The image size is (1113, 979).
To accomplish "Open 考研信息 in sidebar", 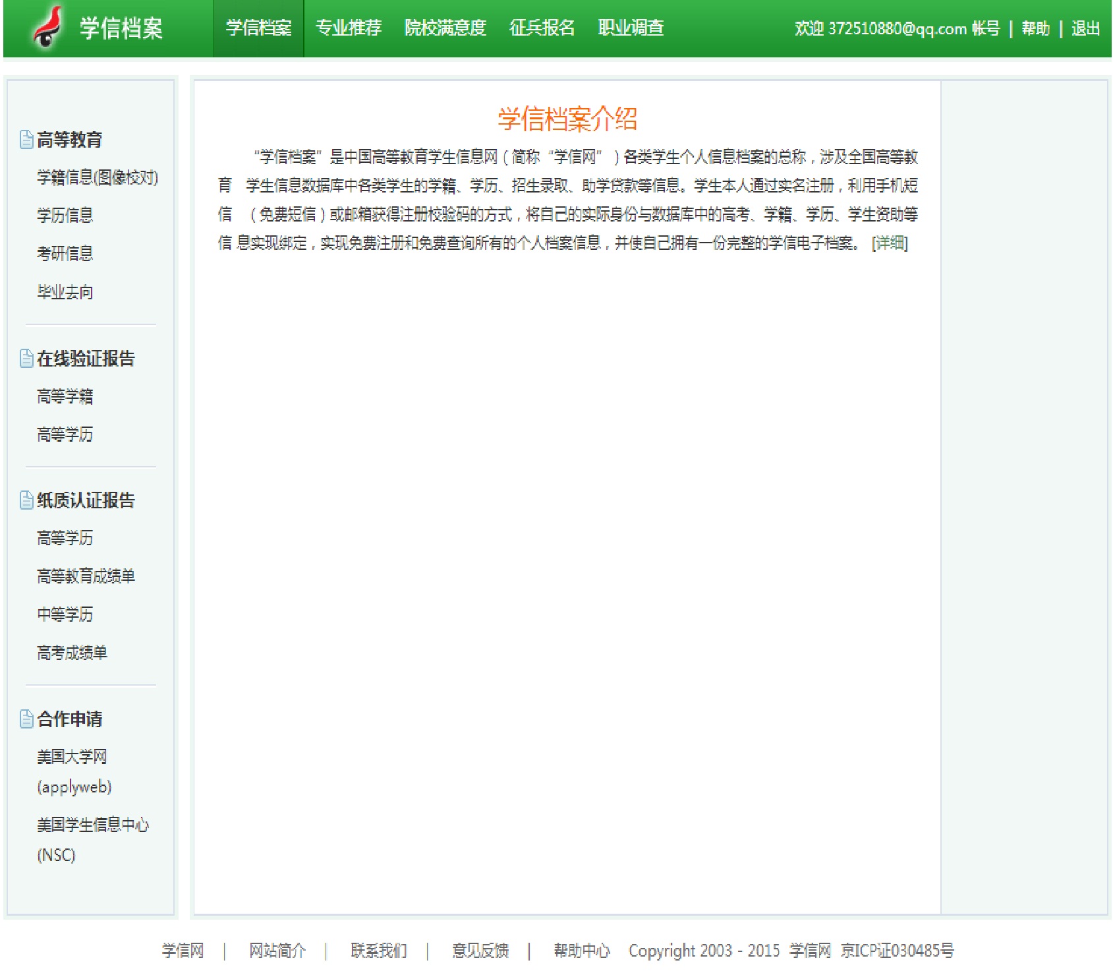I will (x=65, y=254).
